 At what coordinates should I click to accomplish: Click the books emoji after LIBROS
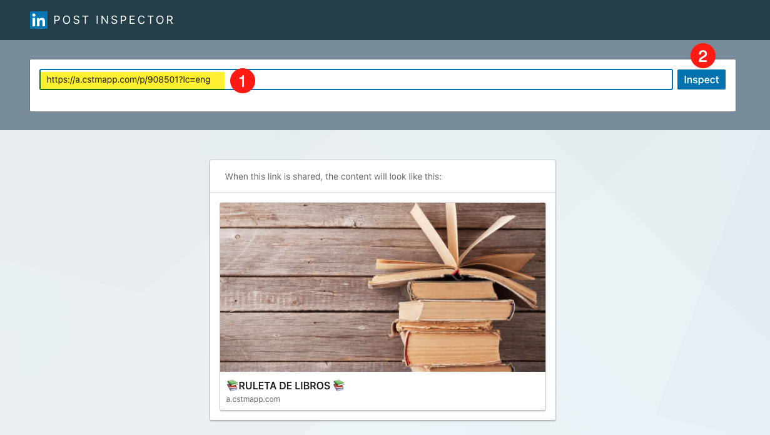pyautogui.click(x=339, y=386)
